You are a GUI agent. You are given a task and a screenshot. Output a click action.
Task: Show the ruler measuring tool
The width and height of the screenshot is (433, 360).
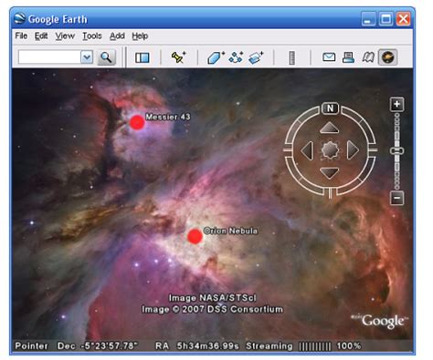click(291, 57)
